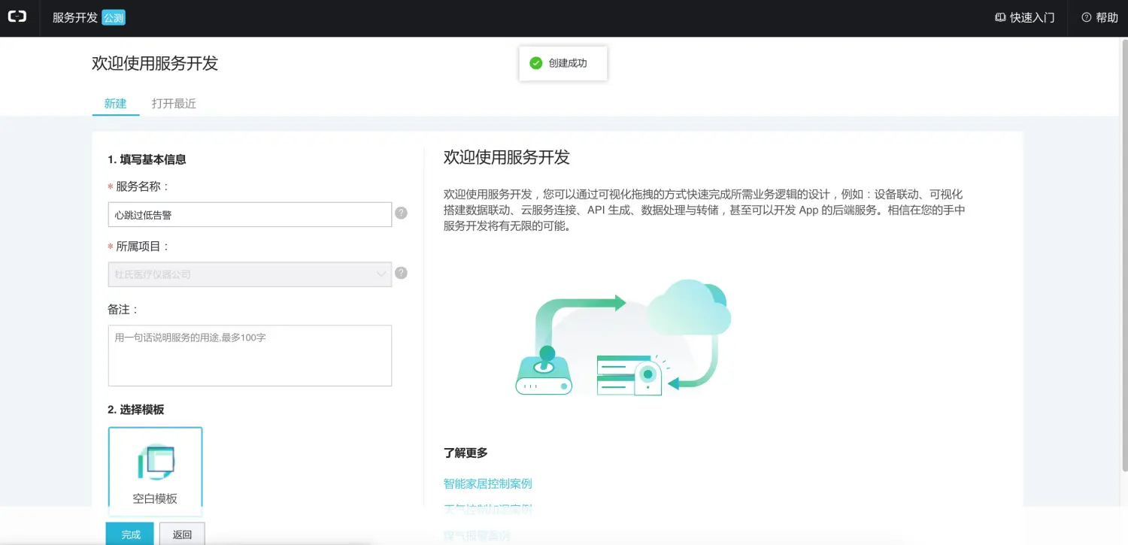This screenshot has width=1128, height=545.
Task: Click the 1. 填写基本信息 heading
Action: point(147,159)
